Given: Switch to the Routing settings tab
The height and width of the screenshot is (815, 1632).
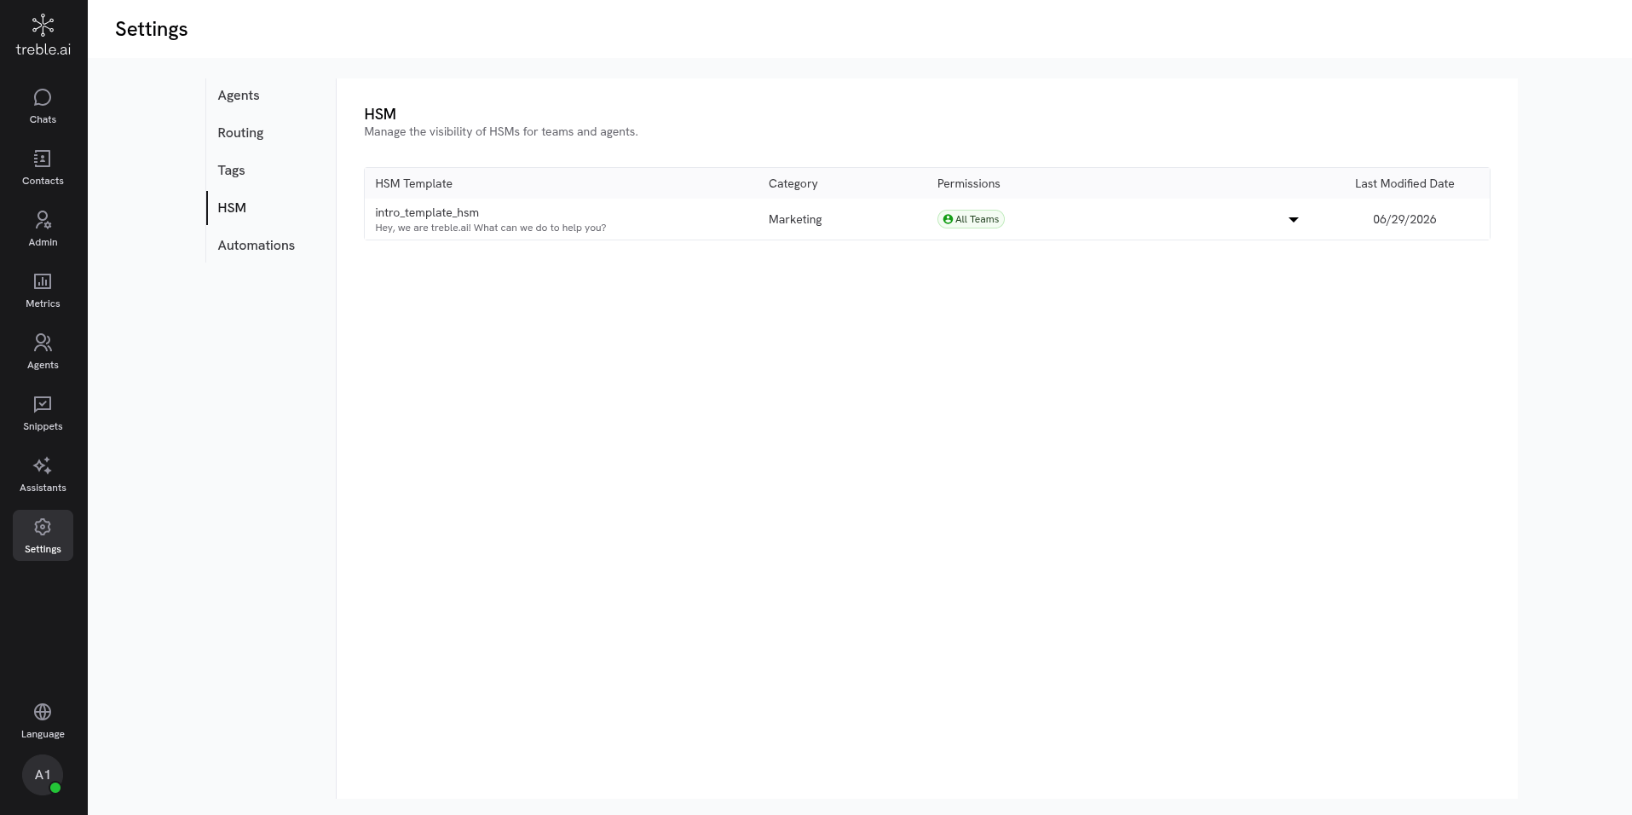Looking at the screenshot, I should click(240, 133).
